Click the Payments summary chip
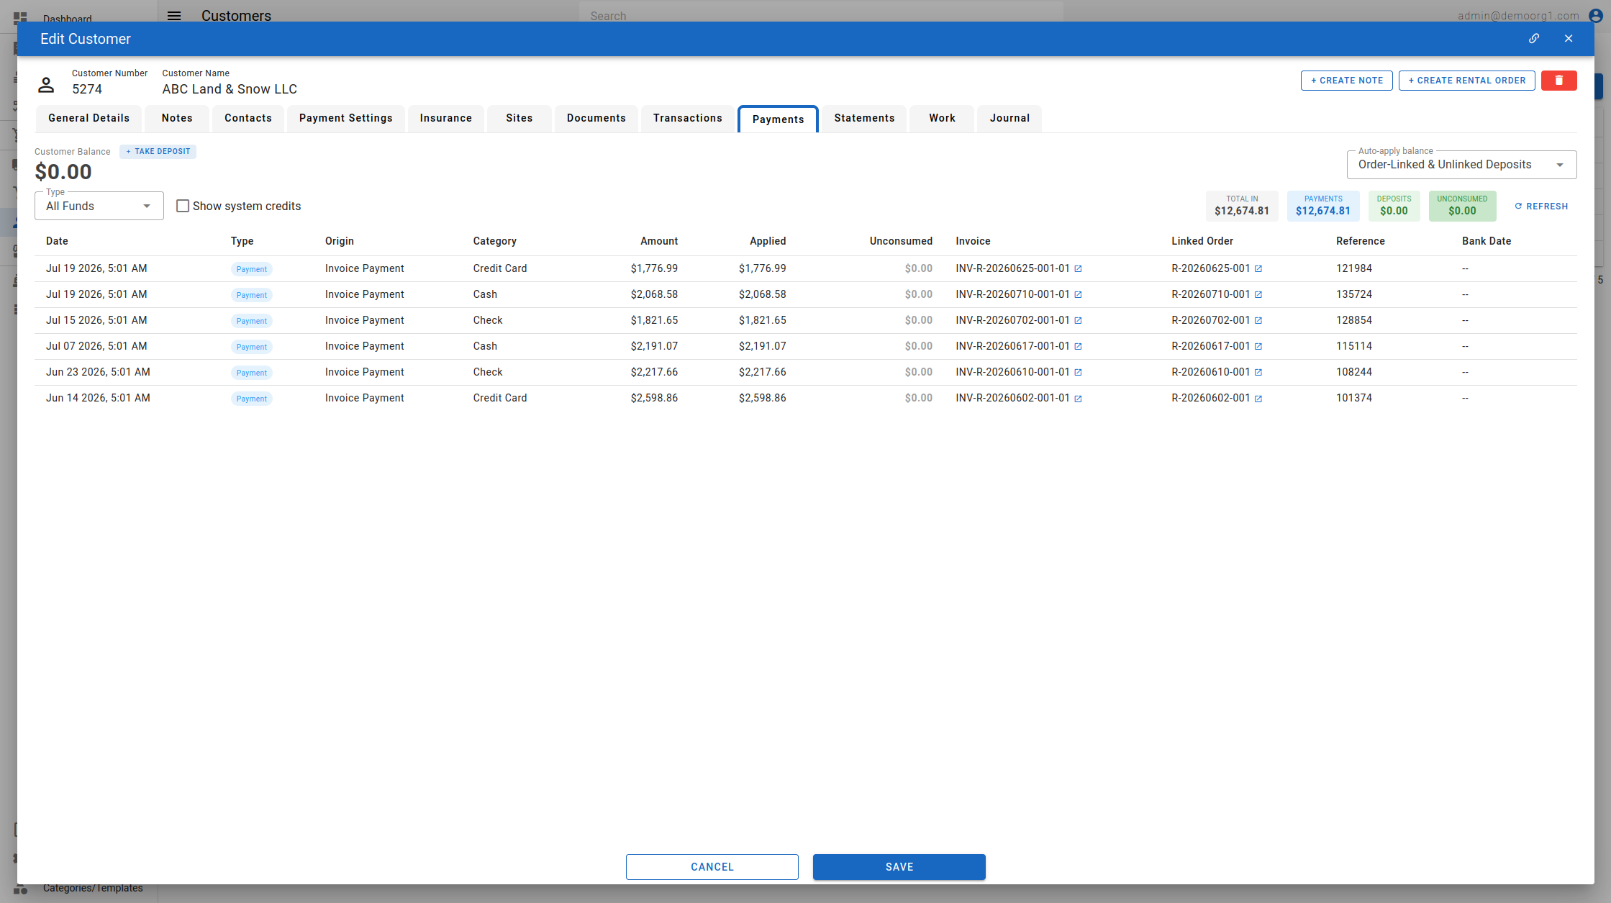This screenshot has height=903, width=1611. coord(1323,206)
